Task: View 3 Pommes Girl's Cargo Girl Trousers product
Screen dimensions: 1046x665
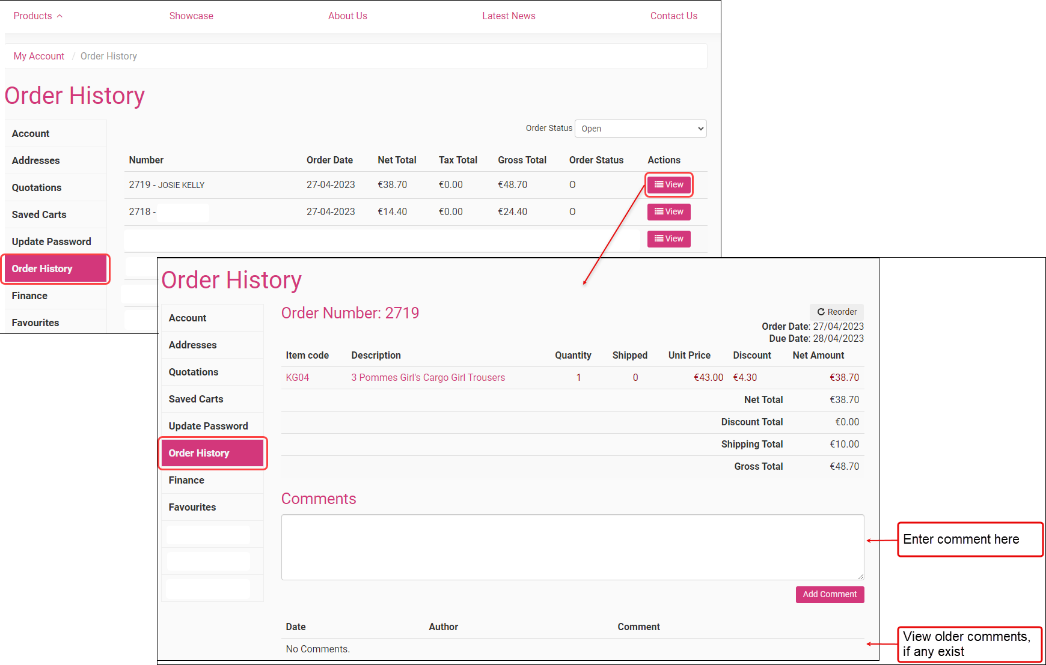Action: pos(428,377)
